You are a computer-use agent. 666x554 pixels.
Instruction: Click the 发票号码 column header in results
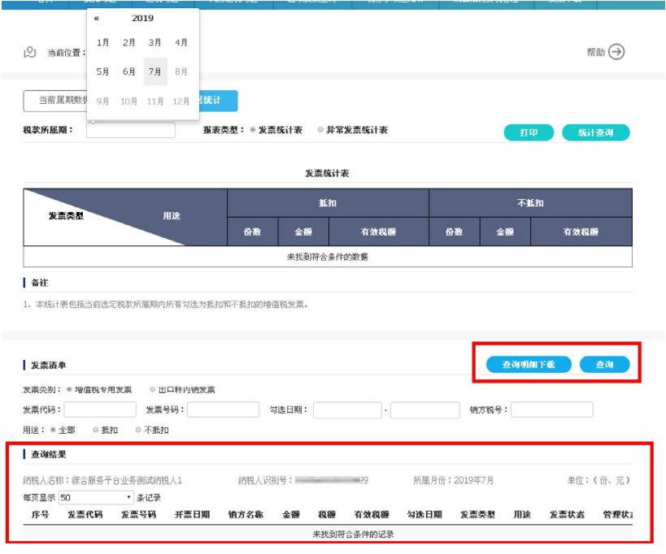138,514
